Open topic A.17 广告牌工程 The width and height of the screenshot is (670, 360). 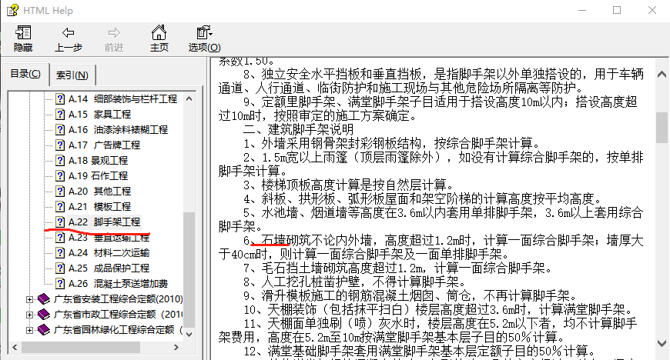pyautogui.click(x=104, y=145)
